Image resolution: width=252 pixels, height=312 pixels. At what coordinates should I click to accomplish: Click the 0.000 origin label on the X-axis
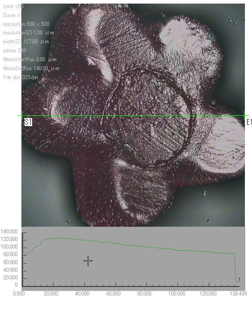point(19,294)
